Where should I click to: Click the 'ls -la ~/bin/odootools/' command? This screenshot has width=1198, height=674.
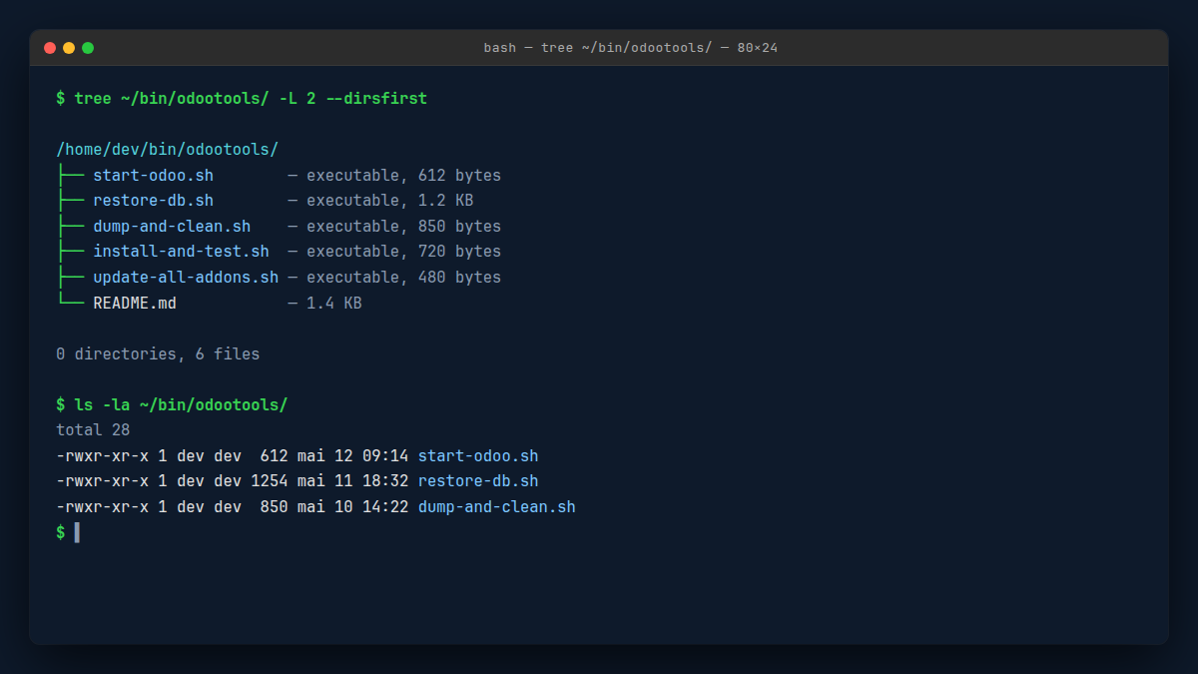click(x=181, y=404)
